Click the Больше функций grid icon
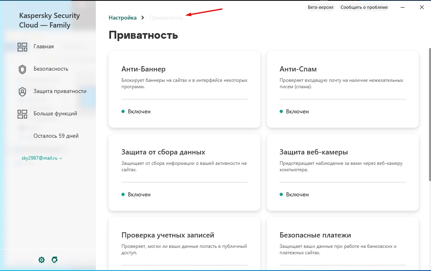 tap(22, 114)
